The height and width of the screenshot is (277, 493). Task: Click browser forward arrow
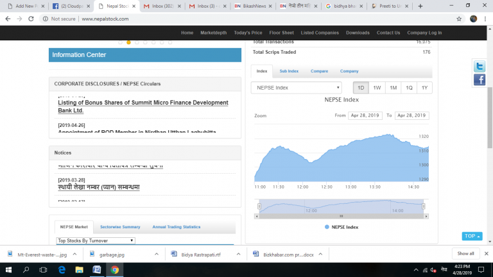pyautogui.click(x=19, y=19)
